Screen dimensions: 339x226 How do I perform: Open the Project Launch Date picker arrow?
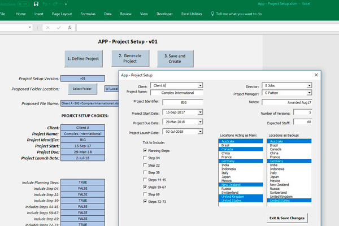[200, 132]
